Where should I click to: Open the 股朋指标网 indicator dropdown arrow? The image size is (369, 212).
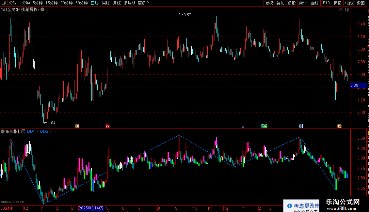coord(3,131)
